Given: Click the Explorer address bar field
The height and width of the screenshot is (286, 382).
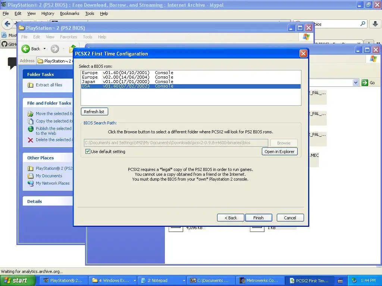Looking at the screenshot, I should 55,61.
